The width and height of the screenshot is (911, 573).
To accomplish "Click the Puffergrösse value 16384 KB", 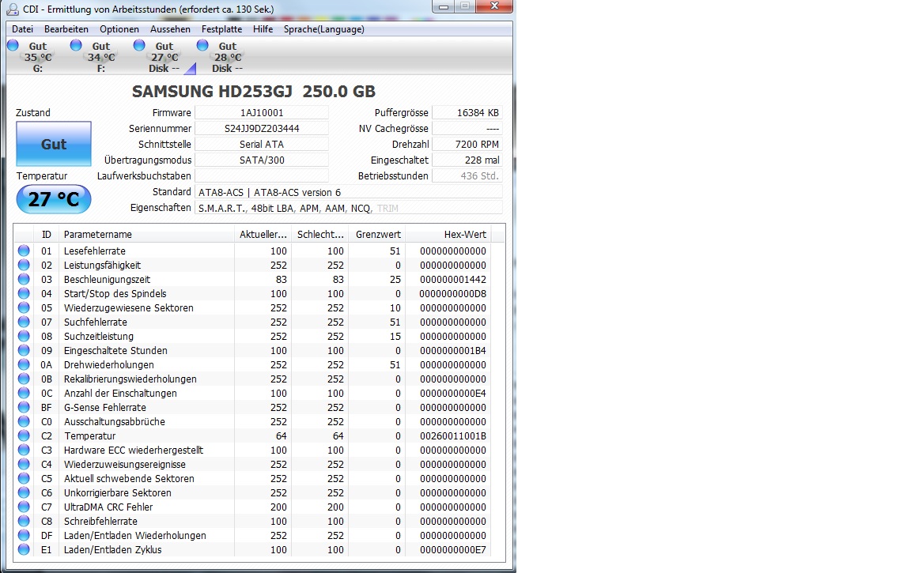I will tap(467, 113).
